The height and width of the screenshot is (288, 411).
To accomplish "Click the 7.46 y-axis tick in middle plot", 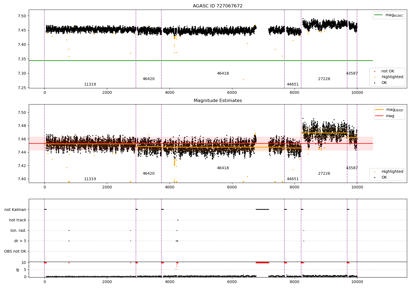I will (x=22, y=139).
